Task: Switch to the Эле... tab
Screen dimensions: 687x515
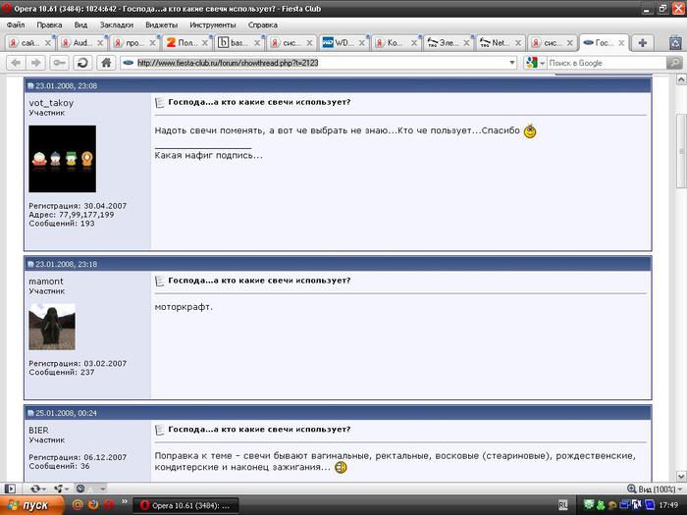Action: click(x=448, y=43)
